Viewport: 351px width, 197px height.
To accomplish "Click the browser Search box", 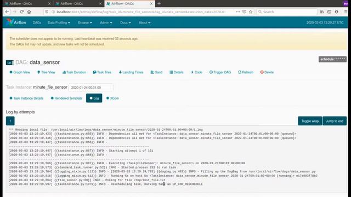I will pos(287,12).
